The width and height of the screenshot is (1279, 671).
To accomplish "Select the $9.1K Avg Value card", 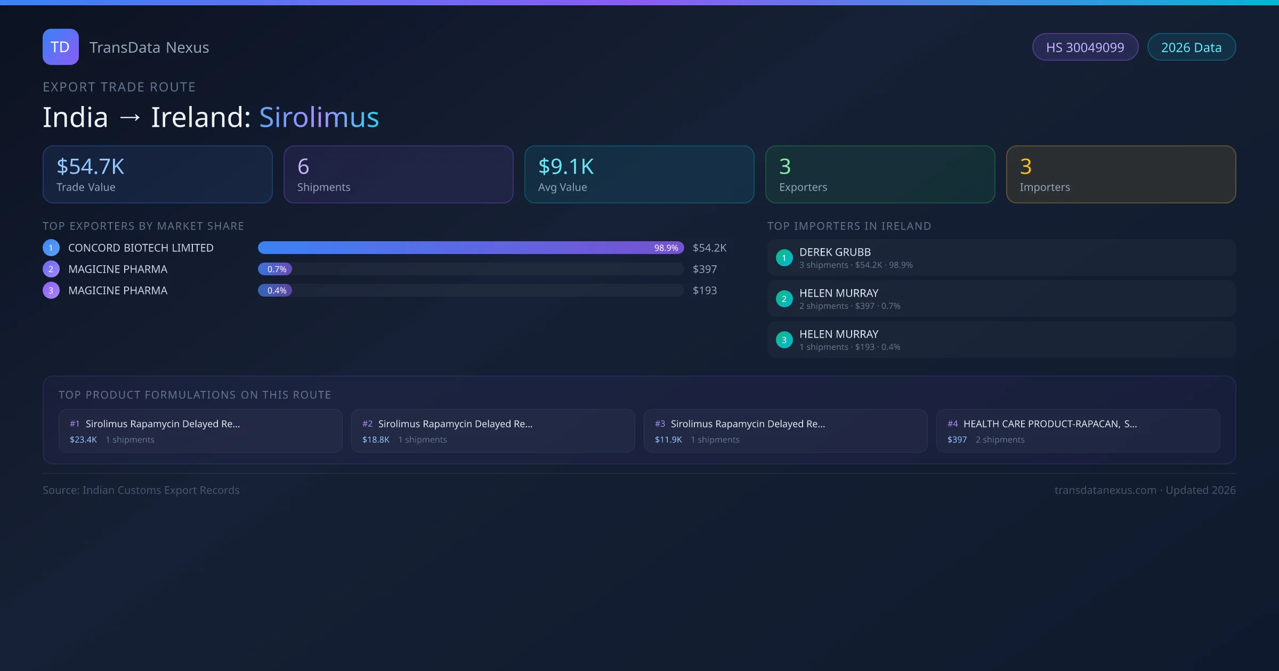I will pyautogui.click(x=639, y=175).
